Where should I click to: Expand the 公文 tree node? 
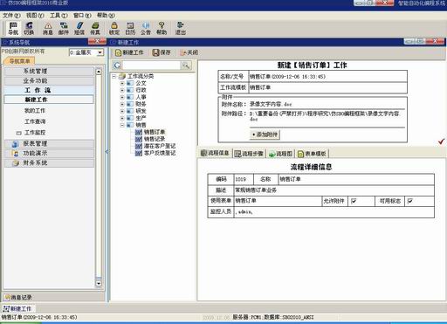pos(122,83)
